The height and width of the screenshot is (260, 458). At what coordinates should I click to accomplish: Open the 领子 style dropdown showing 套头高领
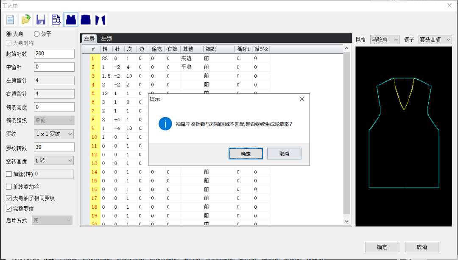point(435,39)
